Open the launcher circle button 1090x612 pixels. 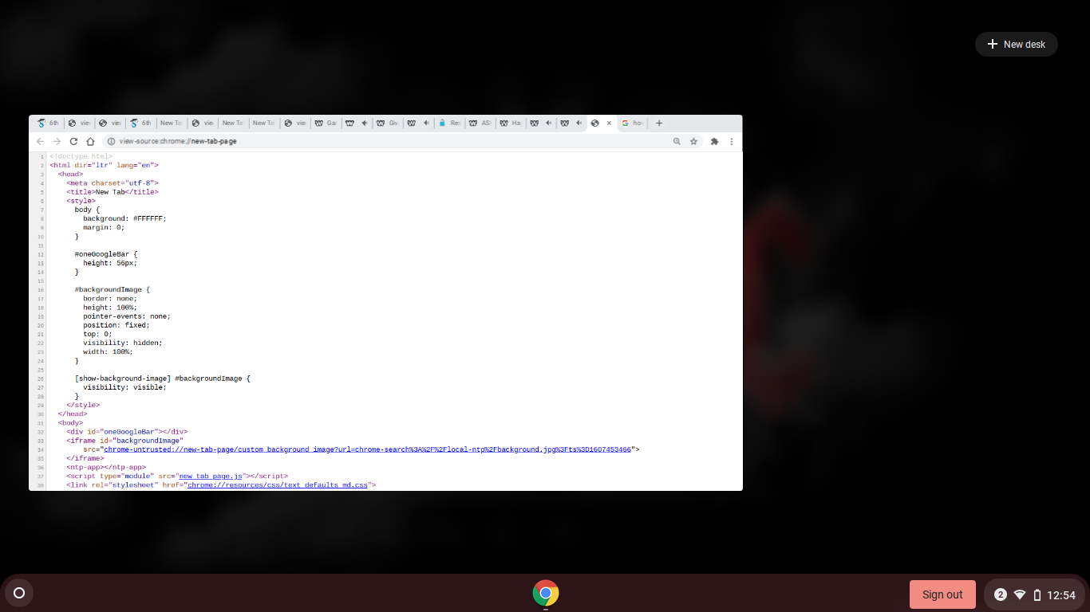coord(19,594)
